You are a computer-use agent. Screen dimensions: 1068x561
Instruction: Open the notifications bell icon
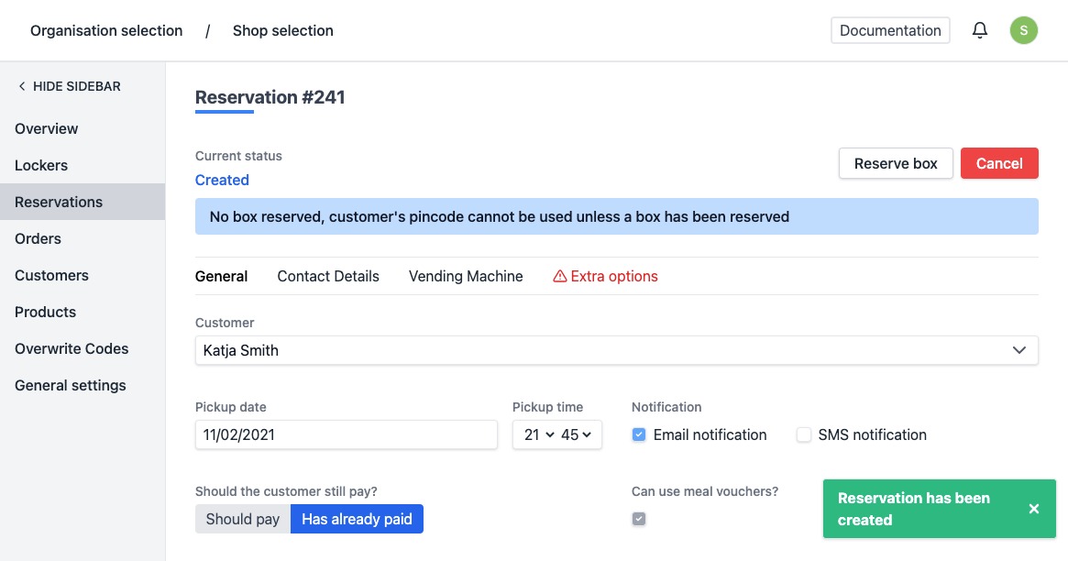pyautogui.click(x=980, y=30)
